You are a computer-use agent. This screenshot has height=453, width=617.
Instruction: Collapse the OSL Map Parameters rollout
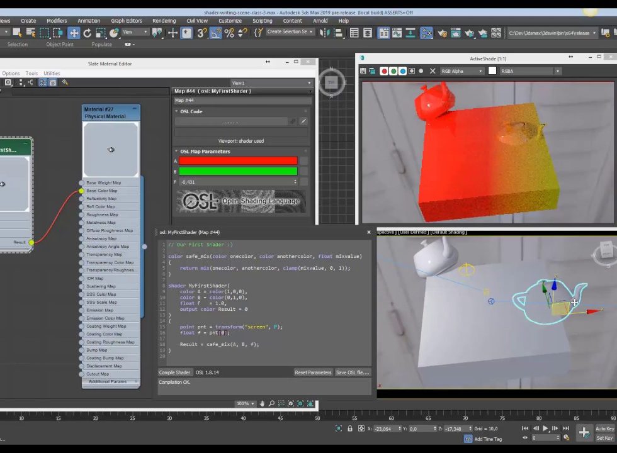pyautogui.click(x=176, y=152)
